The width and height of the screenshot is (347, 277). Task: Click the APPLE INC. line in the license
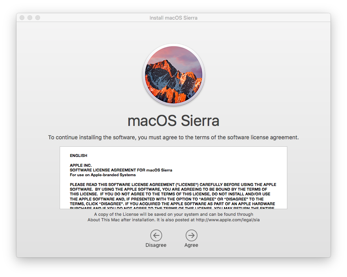[x=81, y=165]
